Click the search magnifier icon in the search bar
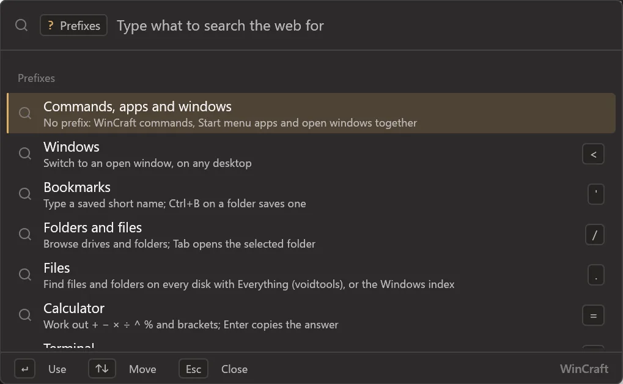 (21, 26)
